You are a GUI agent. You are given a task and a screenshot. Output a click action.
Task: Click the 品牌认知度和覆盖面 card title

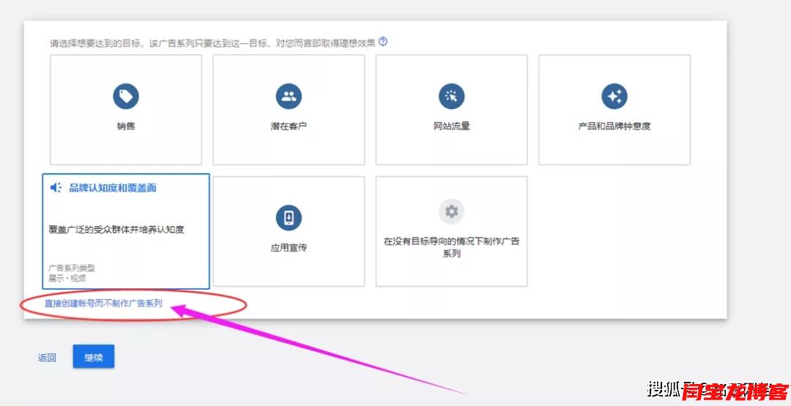point(112,188)
